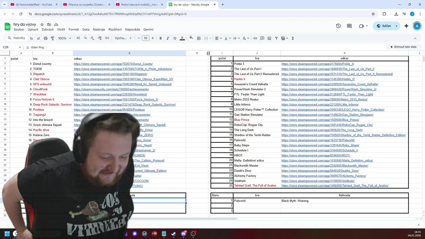This screenshot has width=425, height=239.
Task: Open the fill color picker
Action: 191,38
